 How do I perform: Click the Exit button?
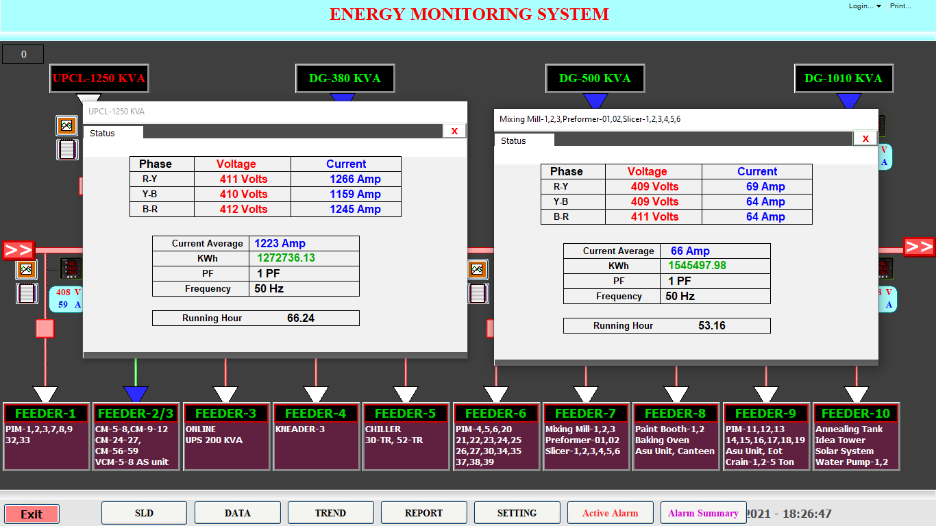click(32, 514)
